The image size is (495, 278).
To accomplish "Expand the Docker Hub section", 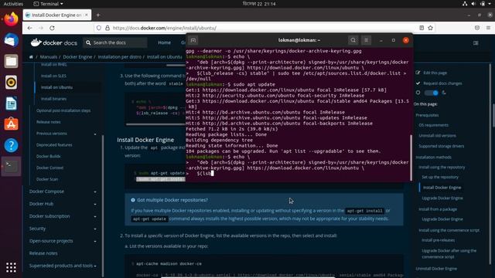I will [x=95, y=204].
